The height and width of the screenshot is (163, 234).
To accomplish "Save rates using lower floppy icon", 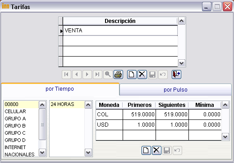I will [167, 150].
